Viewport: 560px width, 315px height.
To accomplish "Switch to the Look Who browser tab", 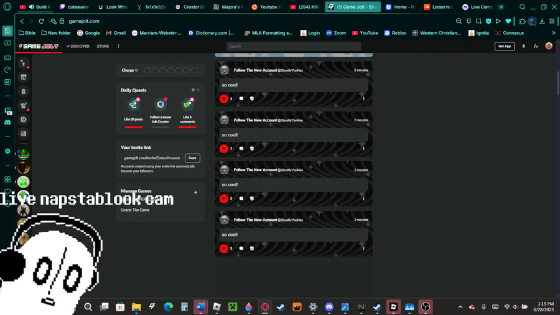I will [113, 7].
